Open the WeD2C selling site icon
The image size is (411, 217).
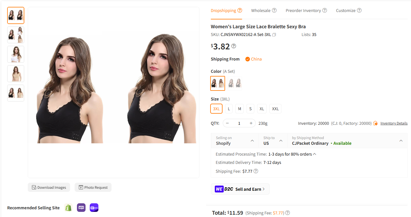[x=94, y=208]
